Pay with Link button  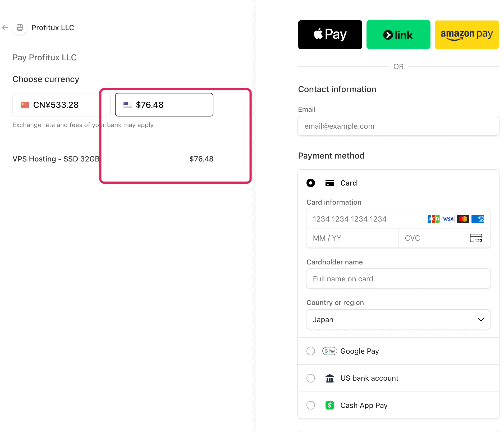pos(398,35)
